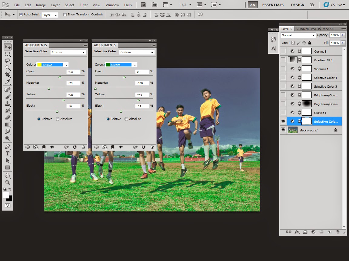
Task: Select the Gradient tool
Action: click(x=8, y=124)
